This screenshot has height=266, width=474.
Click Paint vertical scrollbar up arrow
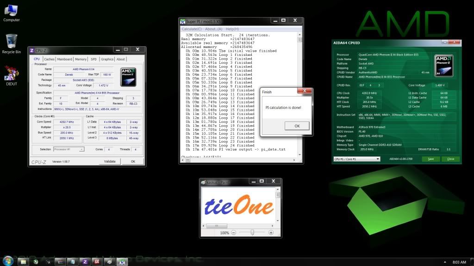(278, 189)
